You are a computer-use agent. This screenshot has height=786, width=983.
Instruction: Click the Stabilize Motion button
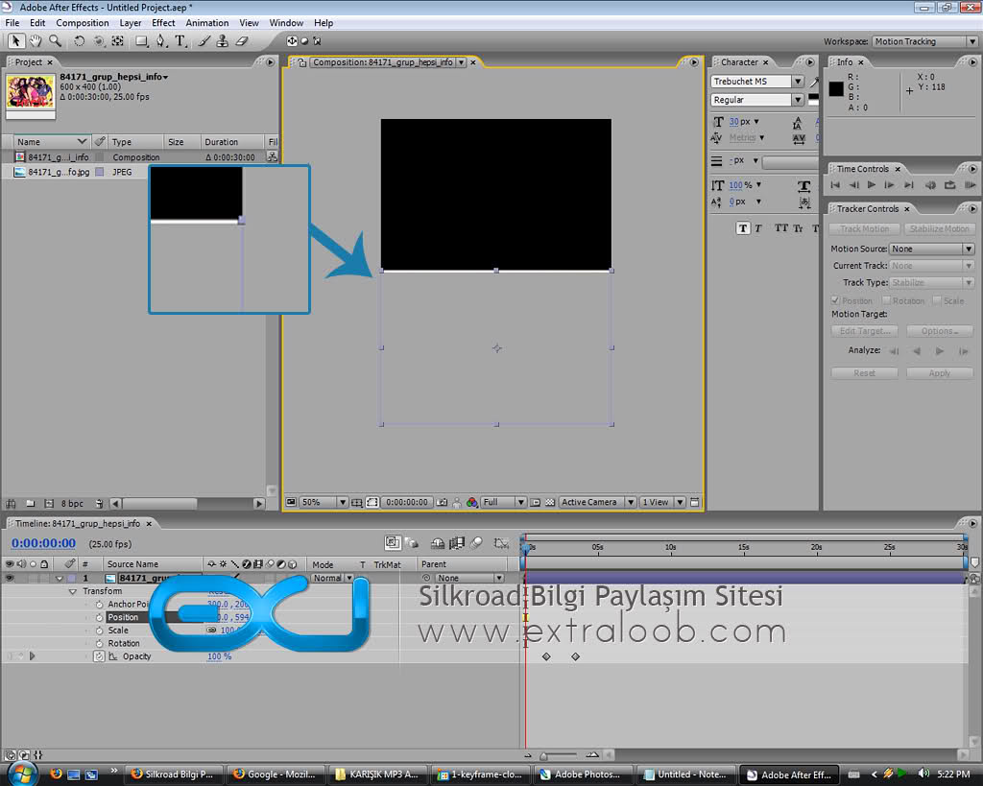[x=939, y=228]
